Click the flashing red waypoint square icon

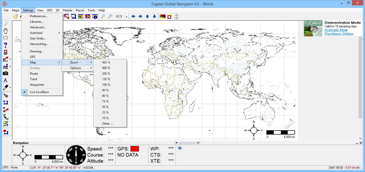point(170,16)
